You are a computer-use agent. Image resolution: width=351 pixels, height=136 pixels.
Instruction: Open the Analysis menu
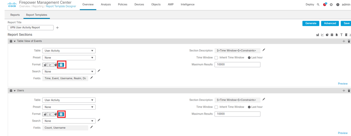point(106,5)
